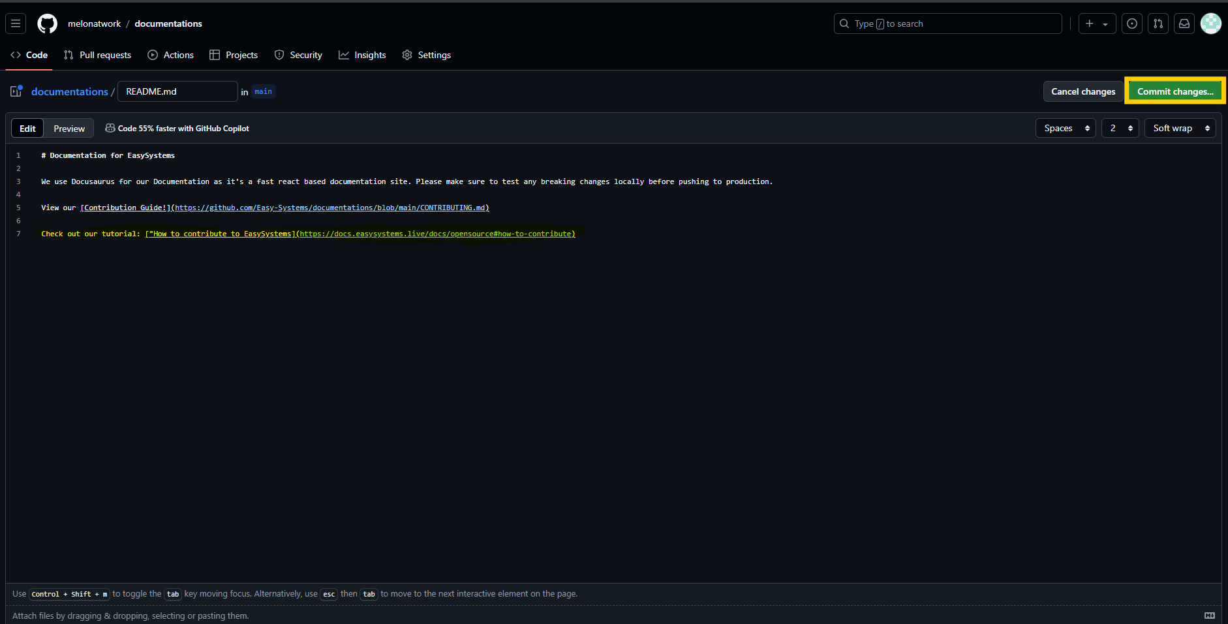Open the Insights tab
This screenshot has height=624, width=1228.
(x=362, y=55)
